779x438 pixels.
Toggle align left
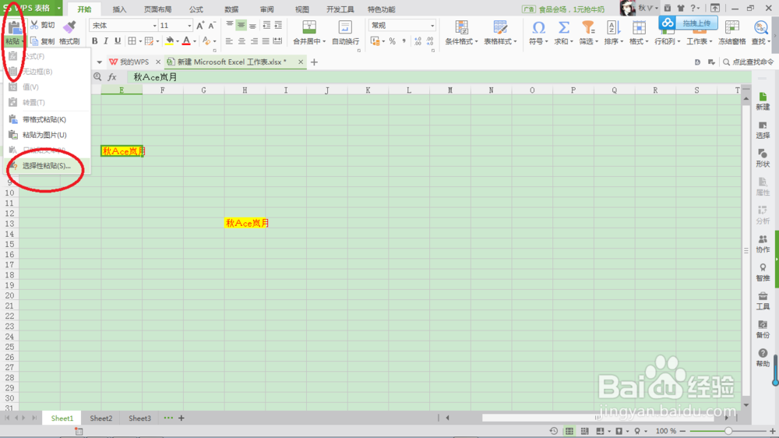(229, 41)
